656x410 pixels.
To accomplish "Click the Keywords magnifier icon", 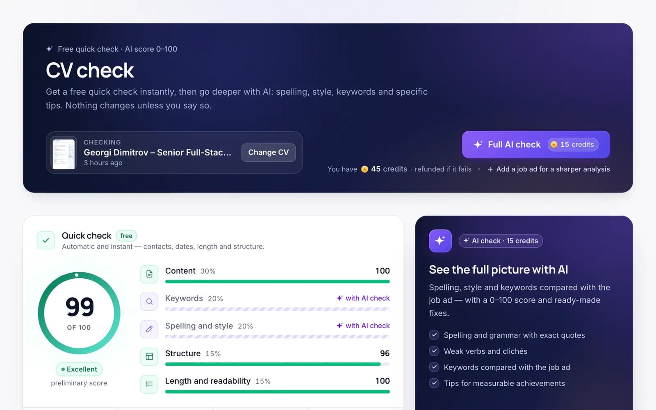I will [x=149, y=301].
